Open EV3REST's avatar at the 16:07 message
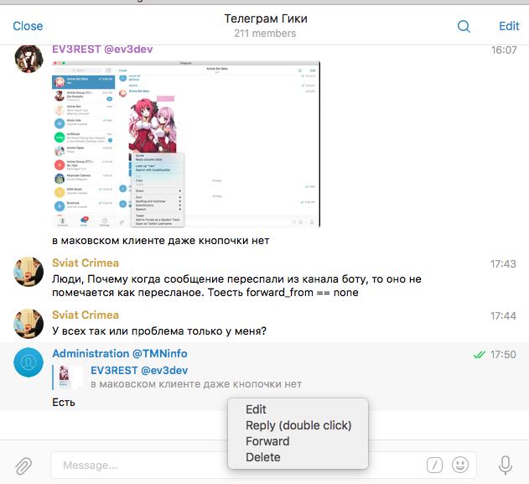 coord(29,59)
